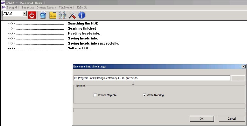Open the yellow File Explorer folder icon

(53, 15)
